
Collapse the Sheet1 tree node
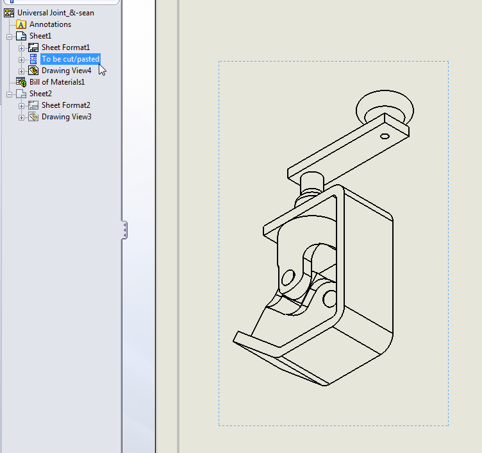9,37
